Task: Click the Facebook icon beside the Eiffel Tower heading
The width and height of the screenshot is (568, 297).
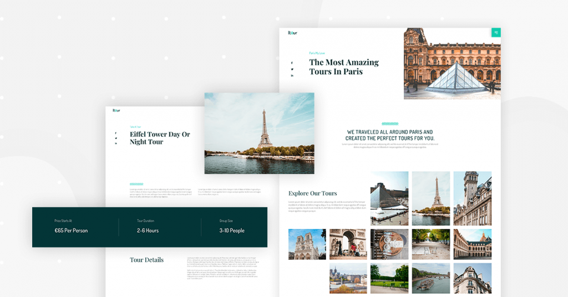Action: click(x=116, y=134)
